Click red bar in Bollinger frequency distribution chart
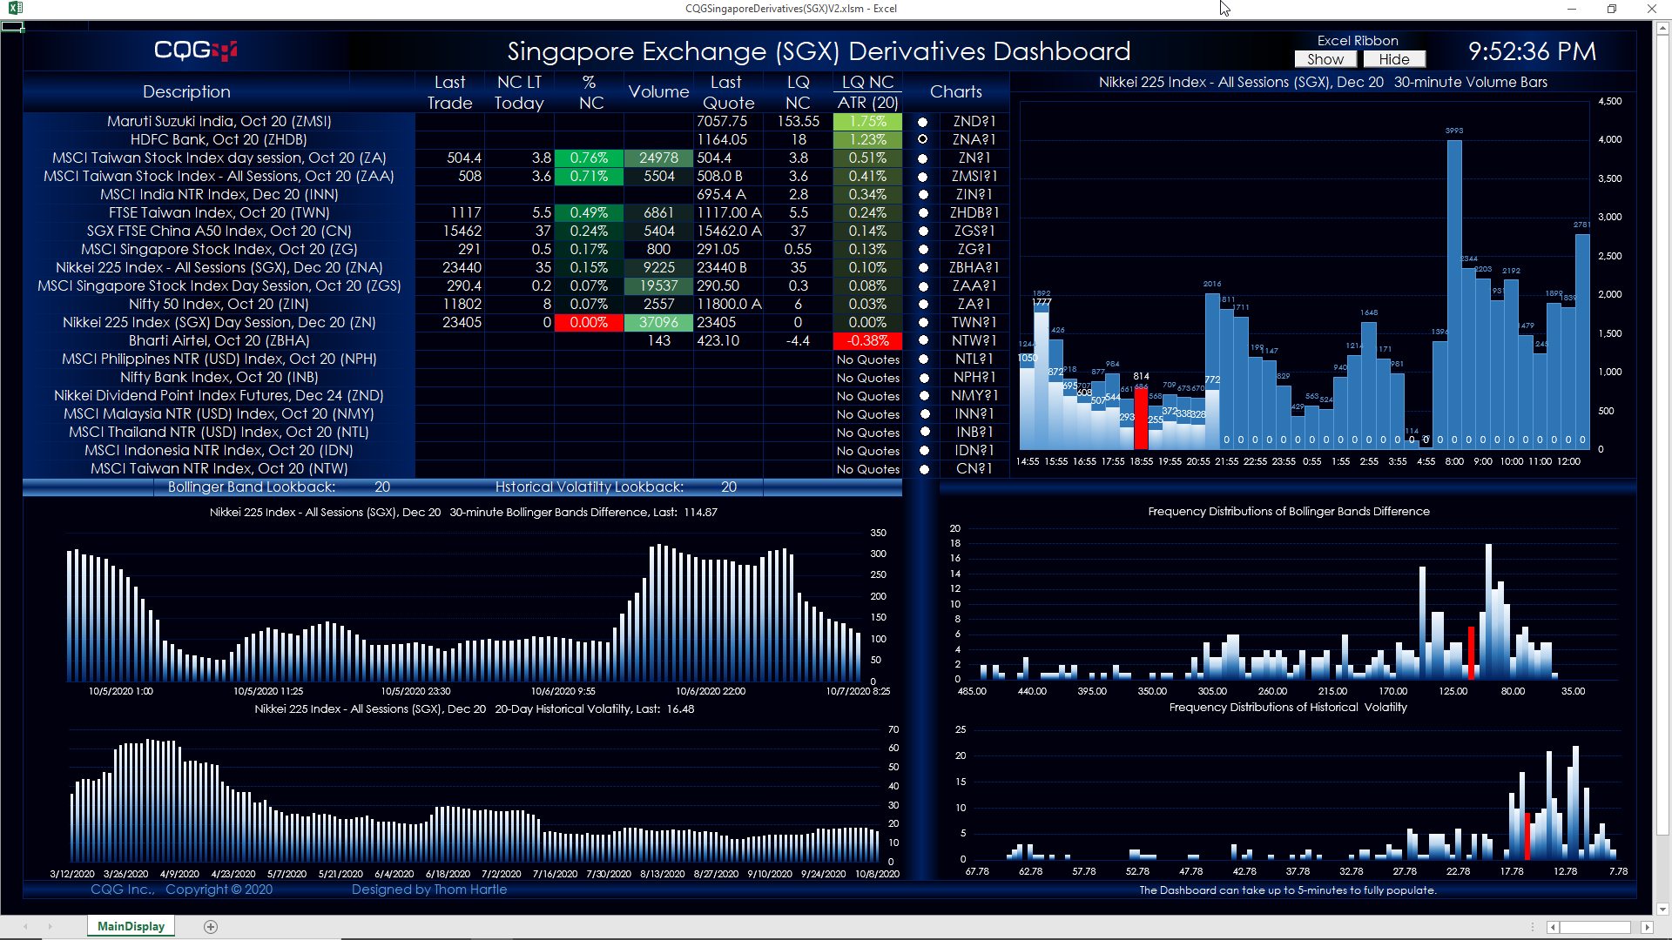The width and height of the screenshot is (1672, 940). pyautogui.click(x=1472, y=653)
